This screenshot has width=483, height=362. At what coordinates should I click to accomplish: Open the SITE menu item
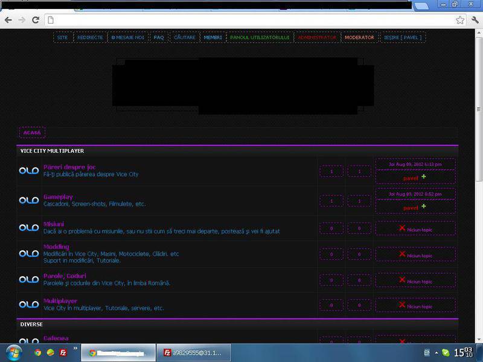pos(62,37)
